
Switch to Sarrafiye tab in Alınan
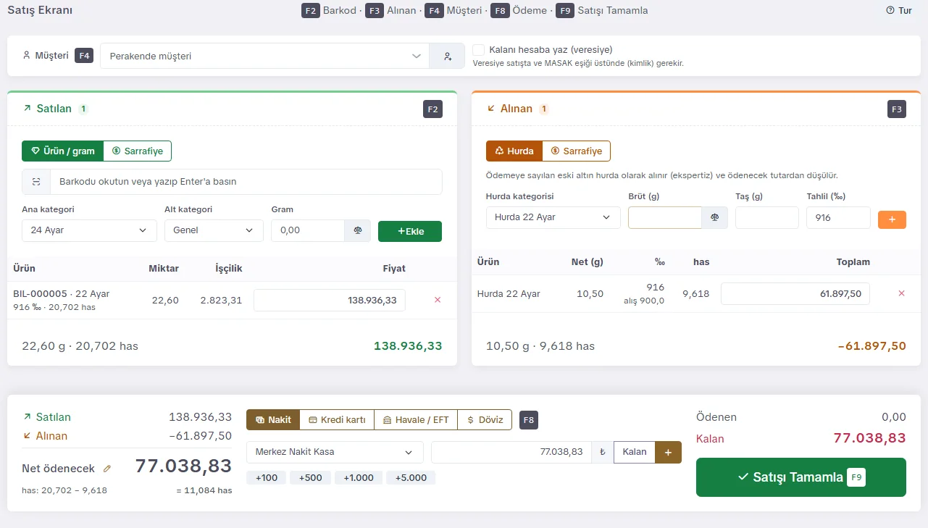click(x=577, y=151)
